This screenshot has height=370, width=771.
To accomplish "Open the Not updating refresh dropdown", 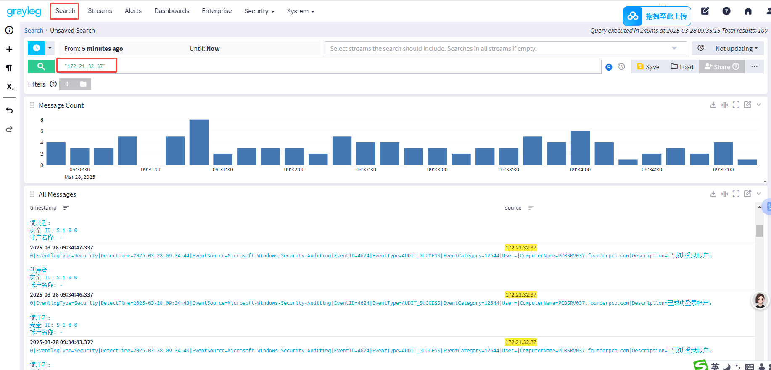I will point(737,48).
